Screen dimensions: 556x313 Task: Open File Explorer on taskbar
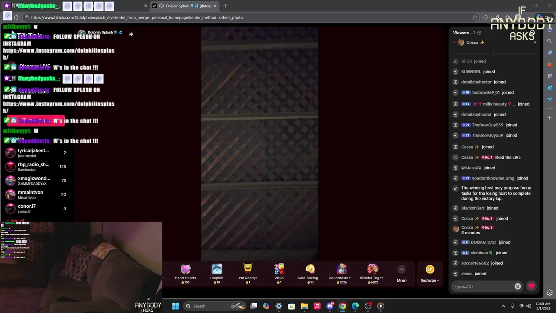click(304, 306)
